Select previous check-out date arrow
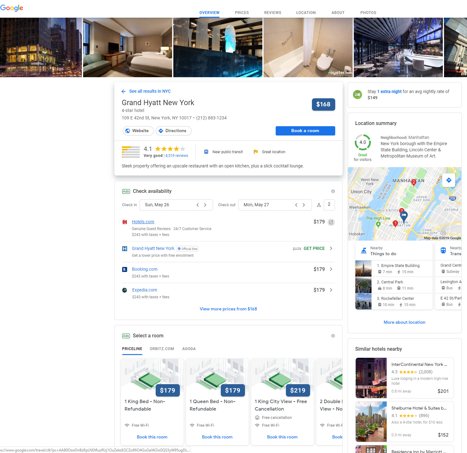The height and width of the screenshot is (453, 467). click(x=296, y=205)
